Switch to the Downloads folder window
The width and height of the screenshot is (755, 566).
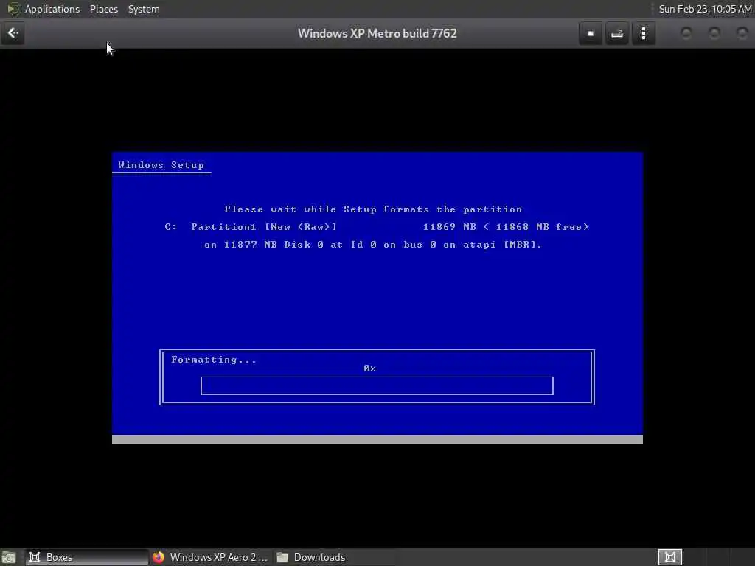[334, 557]
